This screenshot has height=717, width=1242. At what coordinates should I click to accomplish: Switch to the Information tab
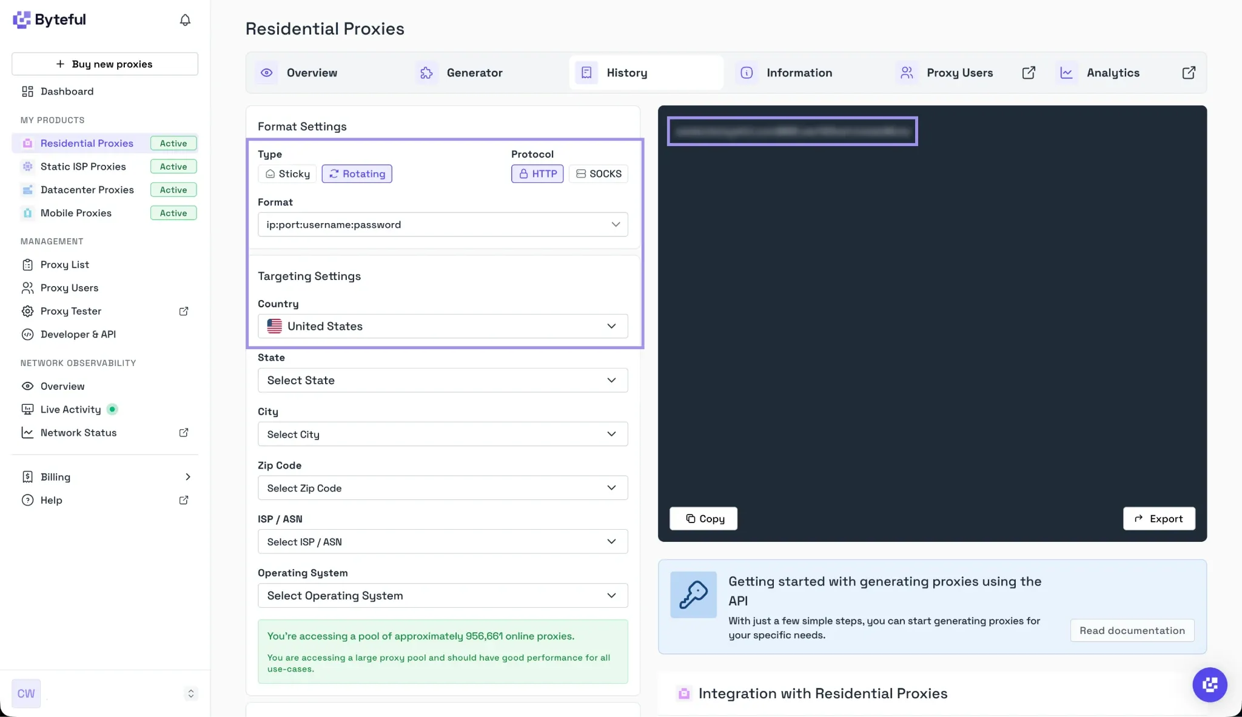tap(807, 73)
